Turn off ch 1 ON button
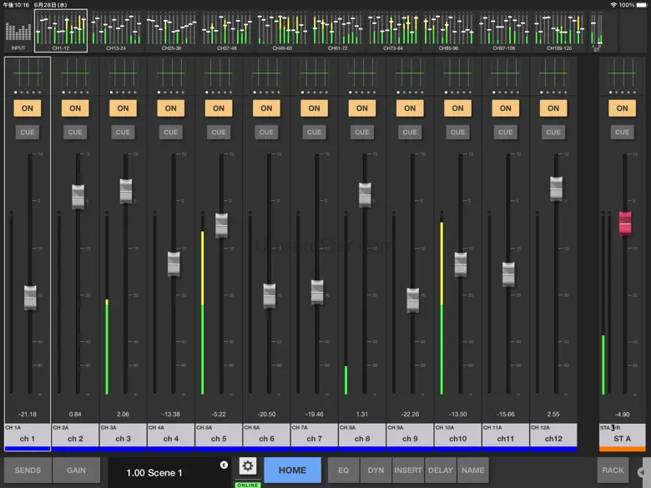Screen dimensions: 651x488 click(28, 108)
